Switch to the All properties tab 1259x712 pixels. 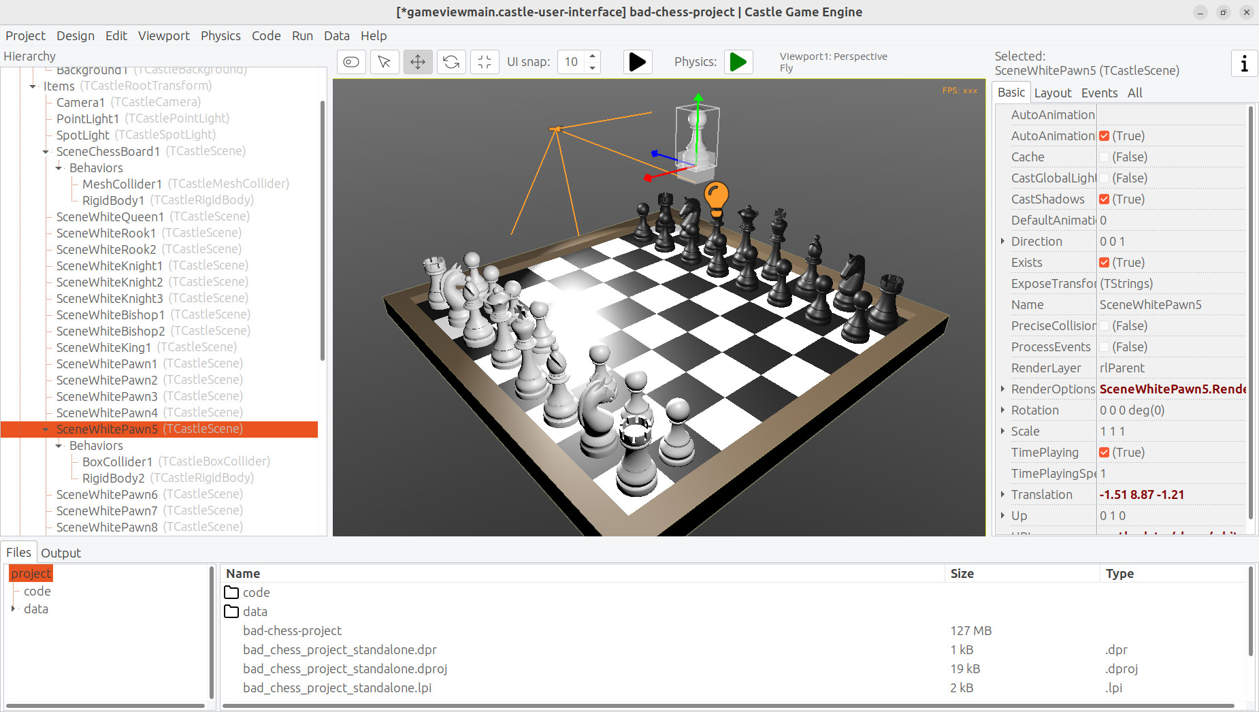(1134, 93)
